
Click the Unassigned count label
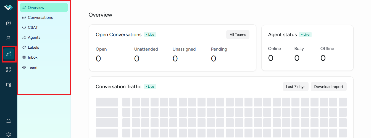click(184, 49)
